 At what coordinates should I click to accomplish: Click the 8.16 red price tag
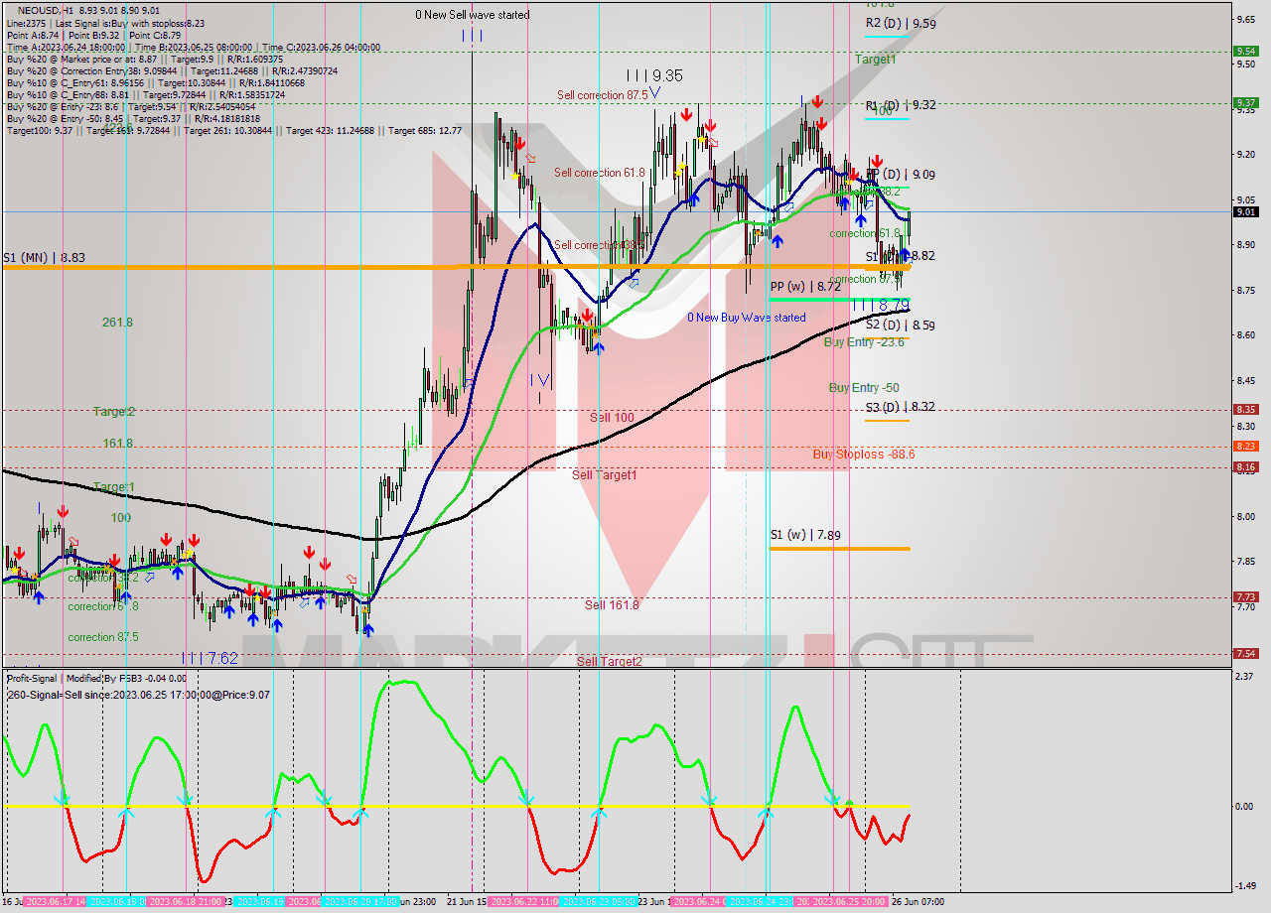[x=1245, y=466]
